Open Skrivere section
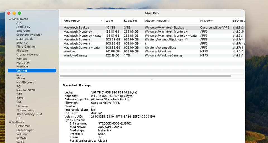Screen dimensions: 268x143 (22, 106)
